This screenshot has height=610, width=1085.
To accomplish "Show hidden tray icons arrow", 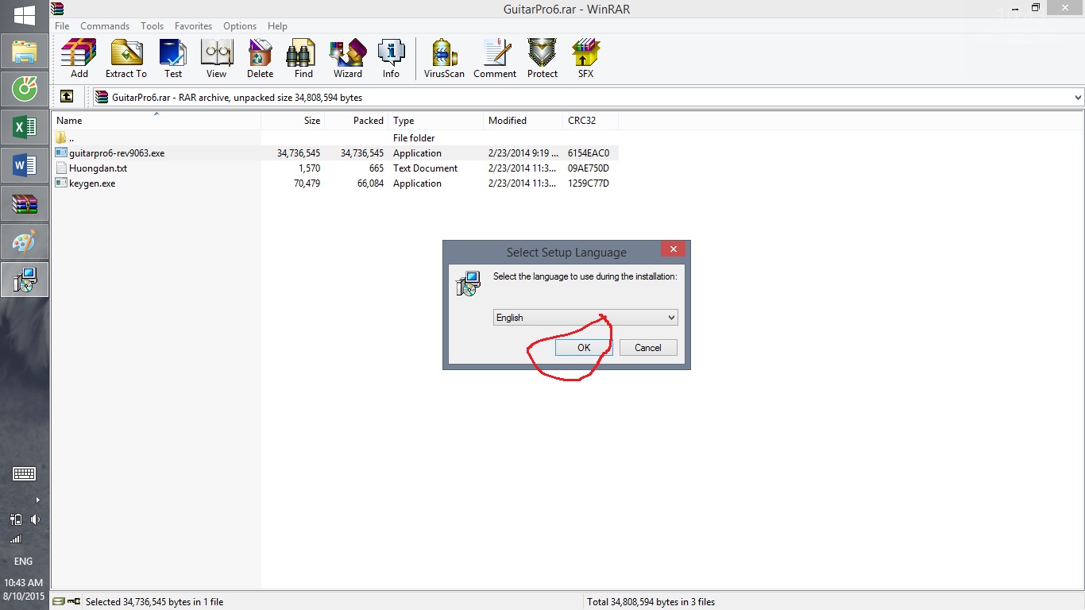I will pyautogui.click(x=37, y=500).
